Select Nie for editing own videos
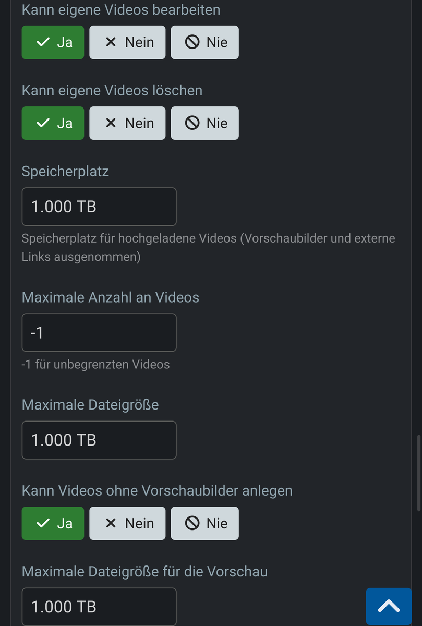The width and height of the screenshot is (422, 626). 204,42
